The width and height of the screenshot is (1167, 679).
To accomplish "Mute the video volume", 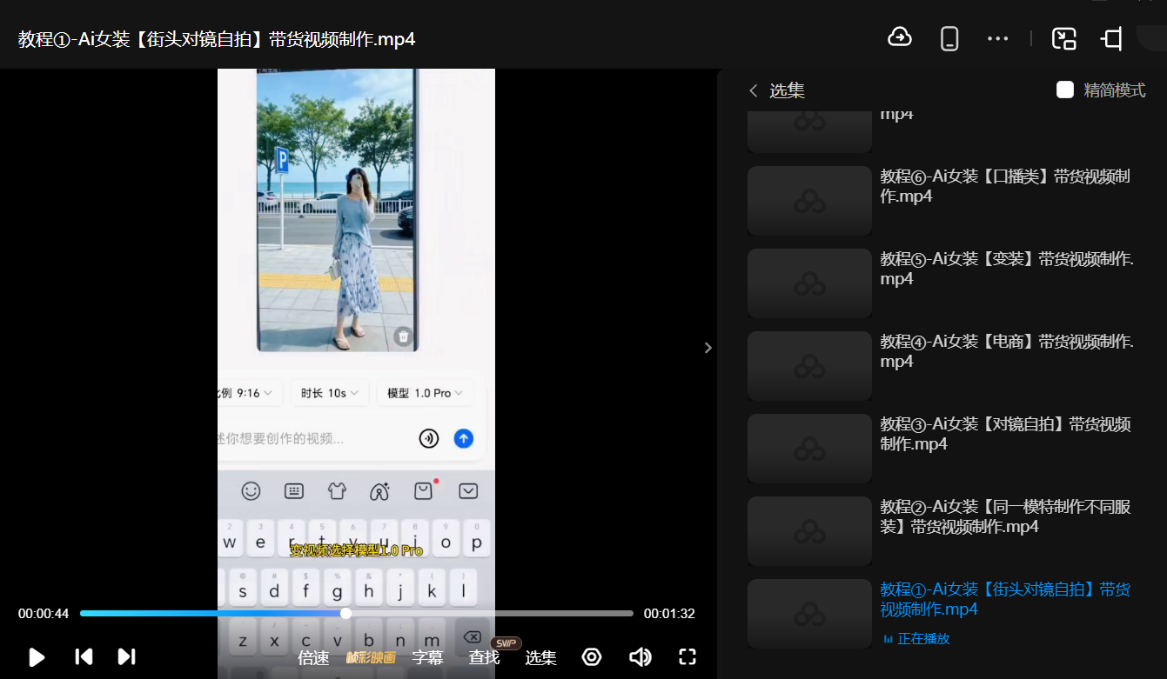I will click(x=640, y=657).
